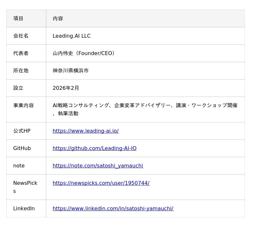
Task: Select the 事業内容 row label
Action: pos(23,105)
